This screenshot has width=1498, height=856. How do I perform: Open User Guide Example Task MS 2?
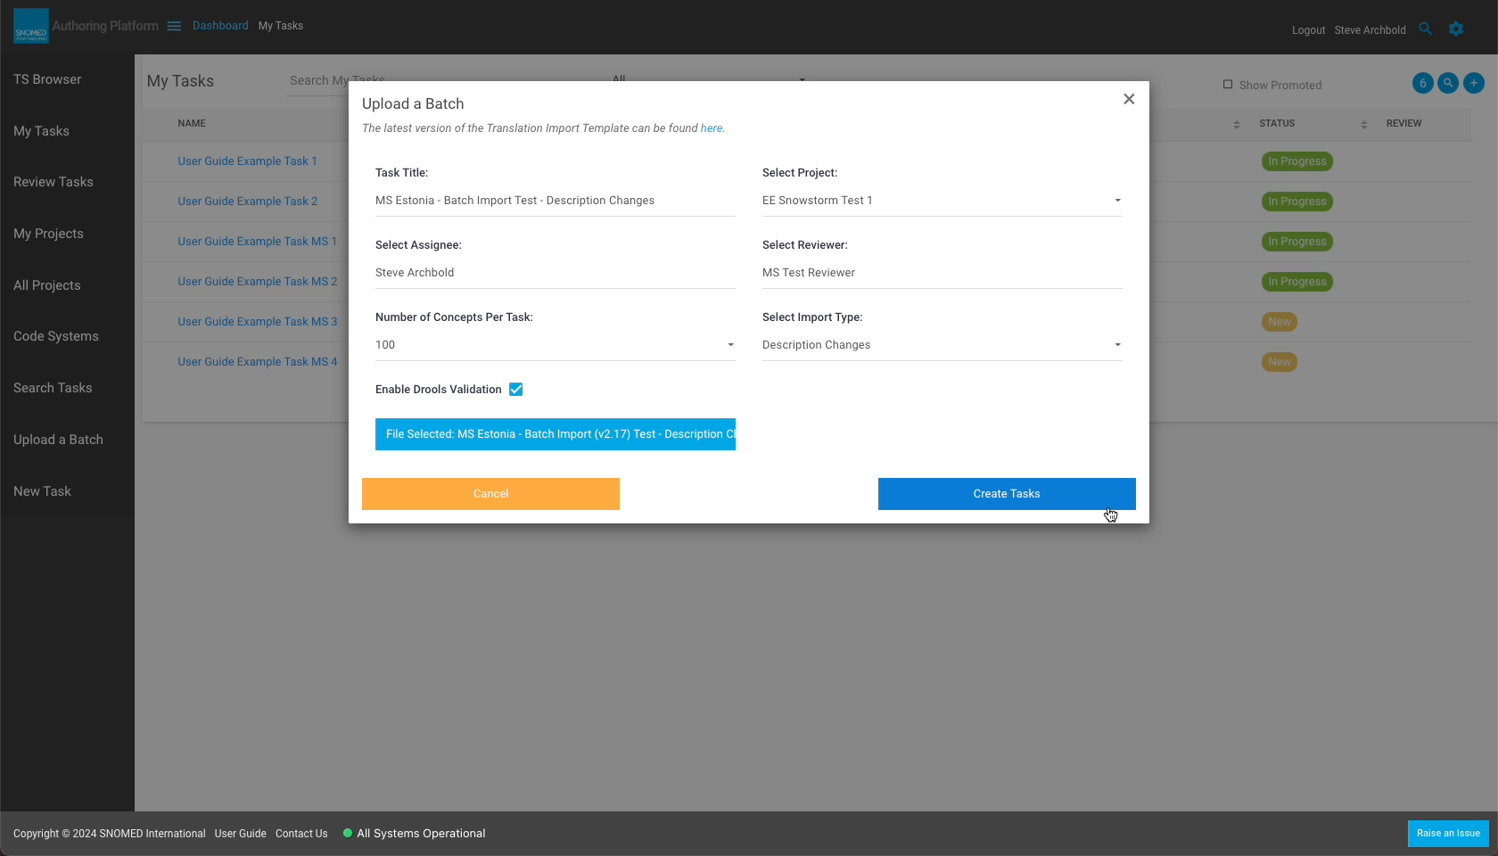coord(257,282)
